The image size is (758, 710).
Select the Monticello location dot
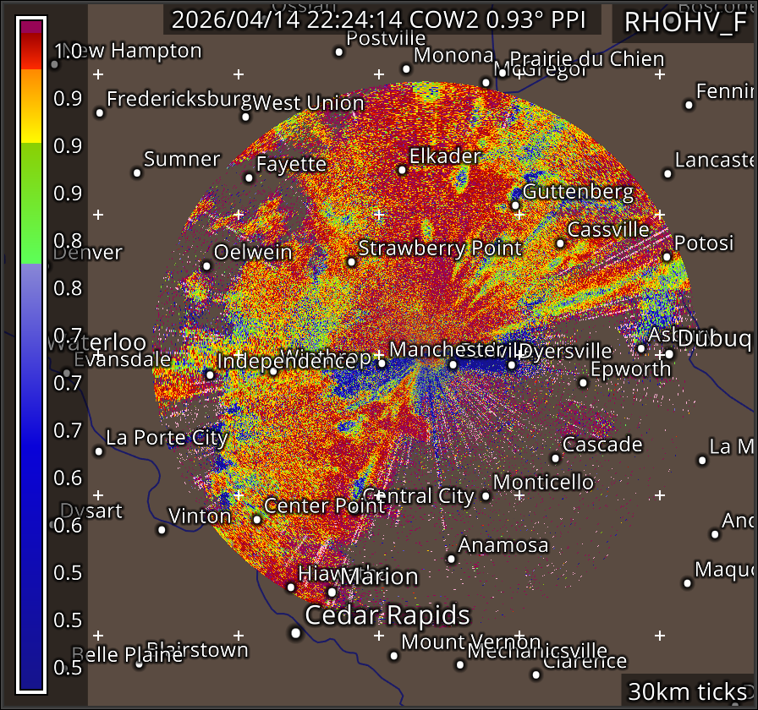coord(486,496)
